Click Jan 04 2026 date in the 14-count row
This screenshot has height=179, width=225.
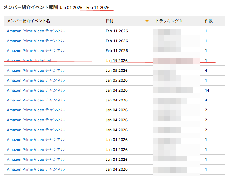pyautogui.click(x=116, y=90)
